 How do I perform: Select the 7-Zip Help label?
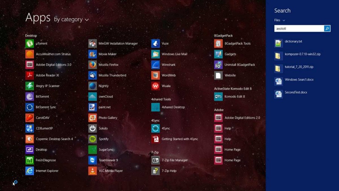click(x=169, y=171)
